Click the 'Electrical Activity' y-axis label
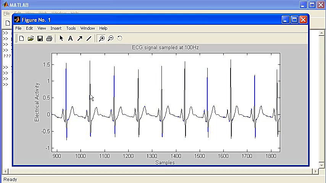The width and height of the screenshot is (326, 183). pos(37,102)
